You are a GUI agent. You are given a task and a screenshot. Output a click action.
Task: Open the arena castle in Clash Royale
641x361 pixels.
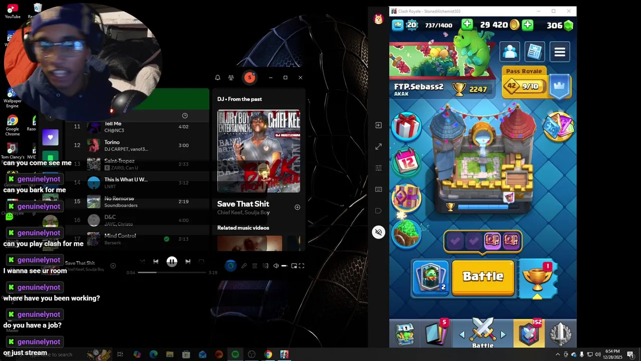(x=483, y=155)
